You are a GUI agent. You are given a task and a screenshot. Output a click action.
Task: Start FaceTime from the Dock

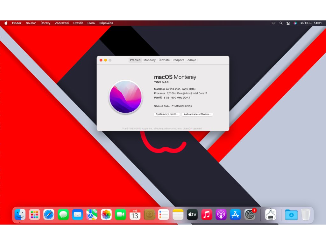[x=121, y=215]
